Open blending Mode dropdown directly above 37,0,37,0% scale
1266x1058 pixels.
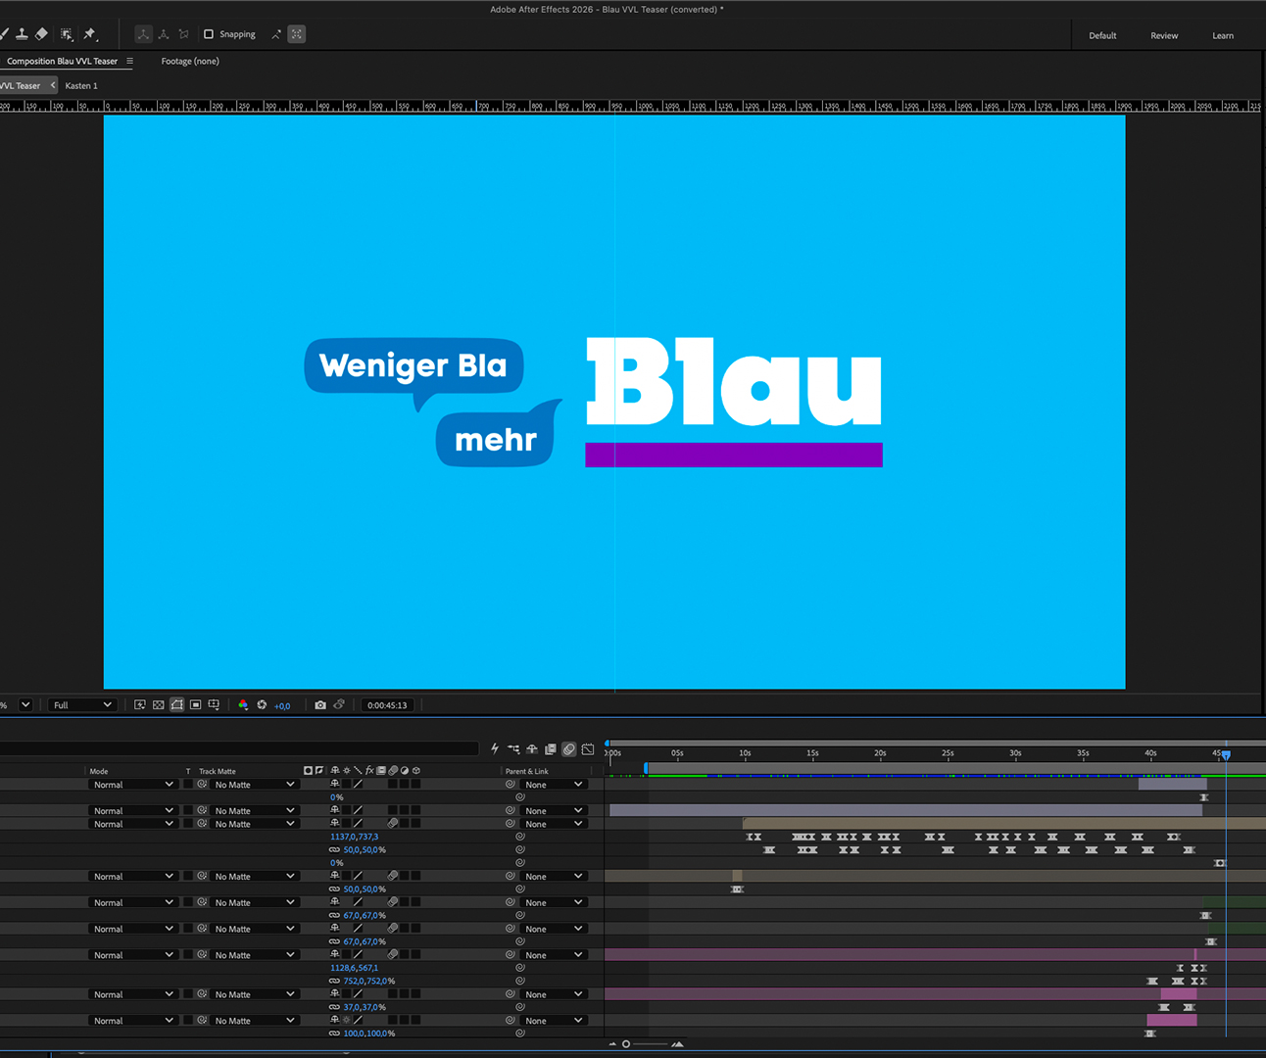[132, 994]
